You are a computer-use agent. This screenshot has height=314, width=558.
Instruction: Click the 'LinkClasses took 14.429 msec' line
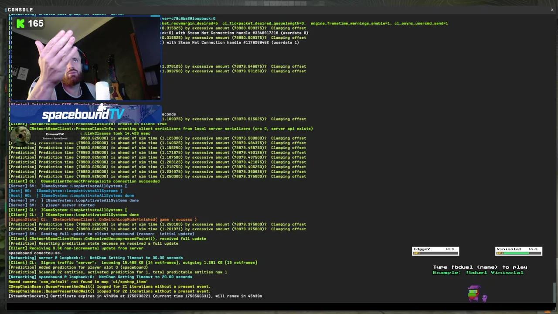pyautogui.click(x=115, y=133)
